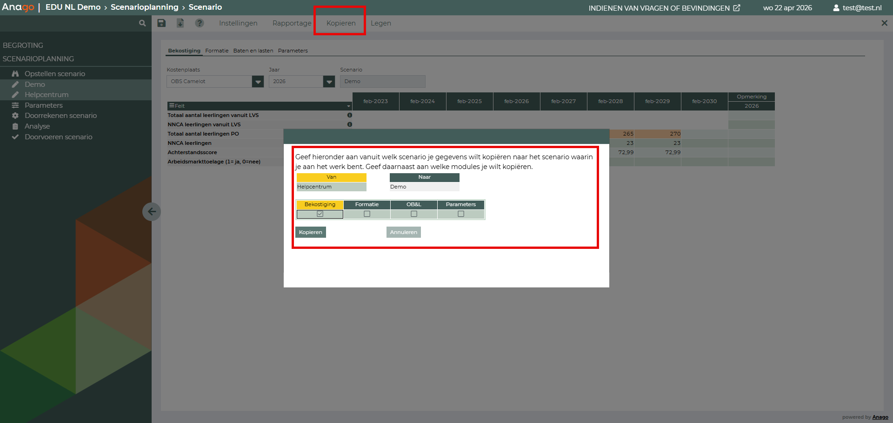This screenshot has width=893, height=423.
Task: Uncheck the Bekostiging checkbox
Action: point(320,214)
